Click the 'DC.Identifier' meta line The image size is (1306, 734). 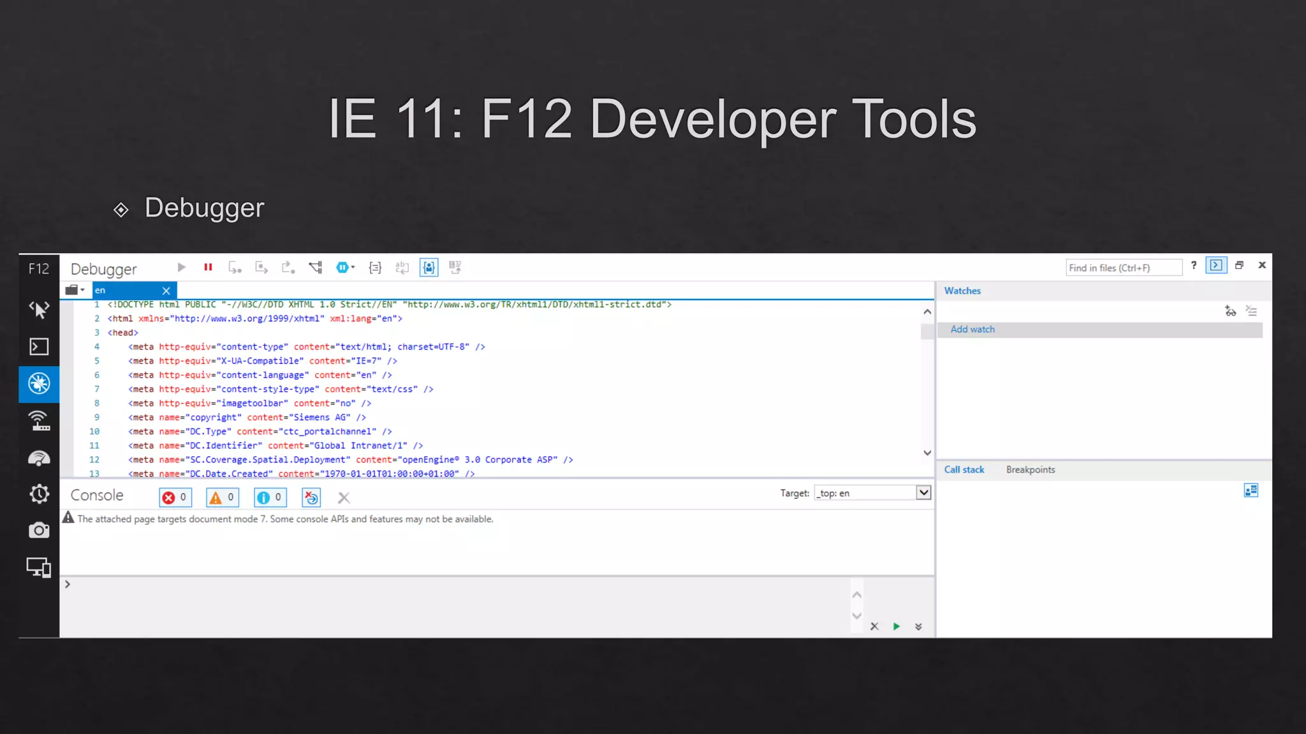[275, 445]
